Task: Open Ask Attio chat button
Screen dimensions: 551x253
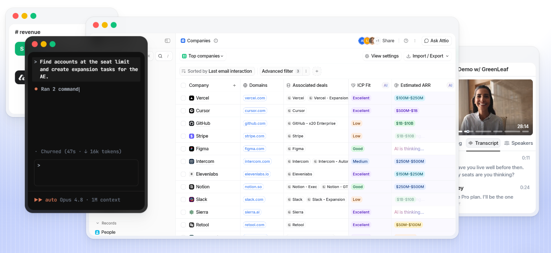Action: click(436, 41)
